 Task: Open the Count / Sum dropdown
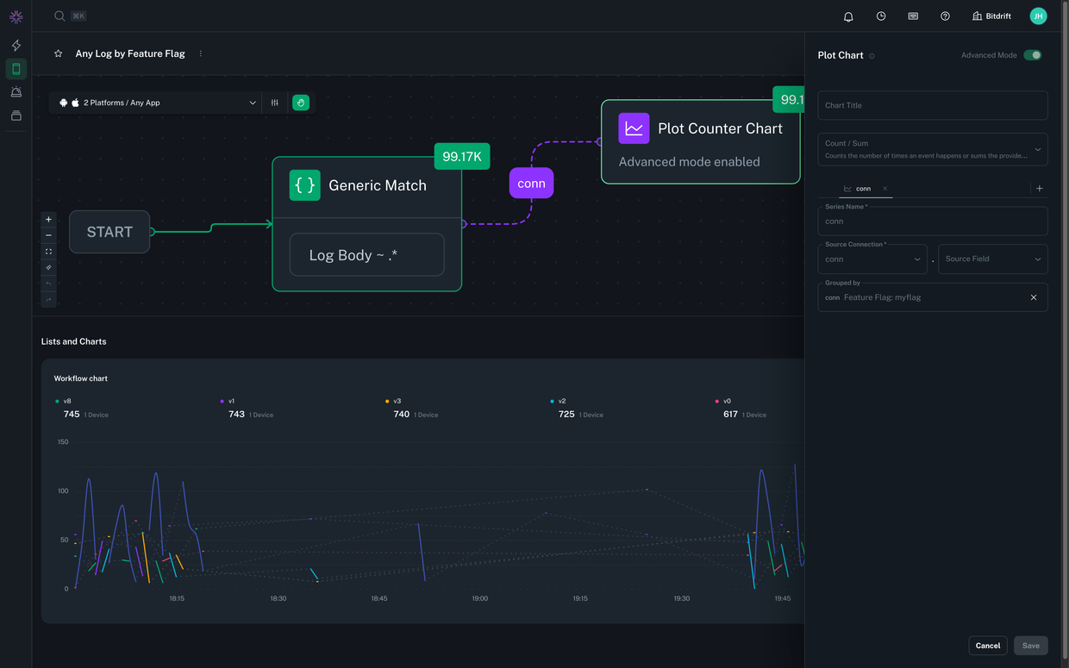932,149
